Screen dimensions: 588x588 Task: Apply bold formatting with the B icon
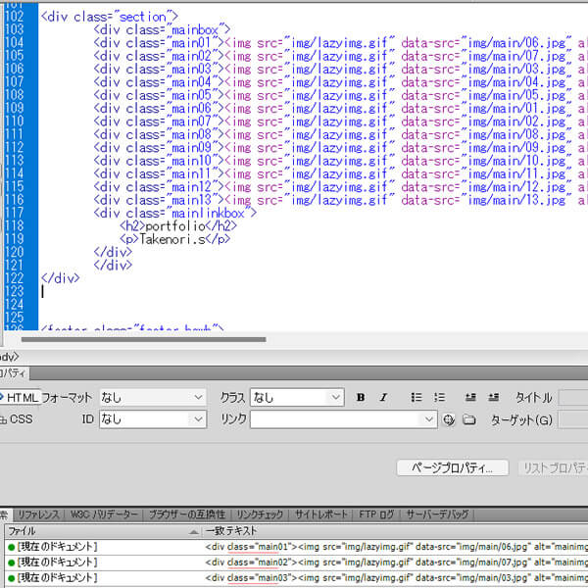pyautogui.click(x=361, y=397)
